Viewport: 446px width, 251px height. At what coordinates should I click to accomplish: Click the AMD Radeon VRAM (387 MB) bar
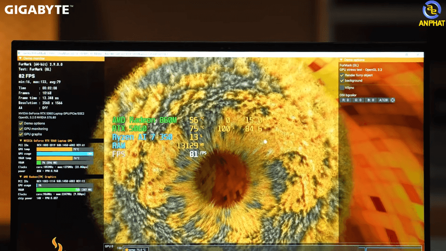65,190
